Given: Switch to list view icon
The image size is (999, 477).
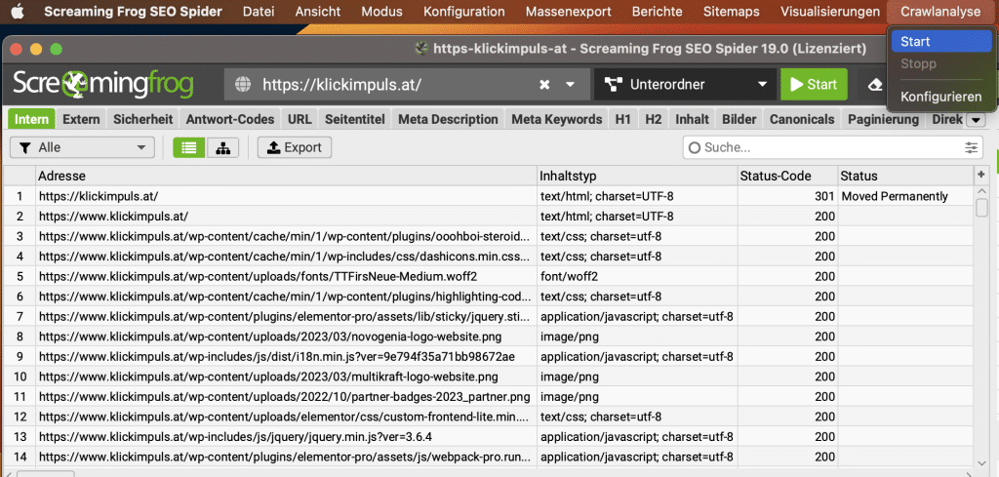Looking at the screenshot, I should pos(188,147).
